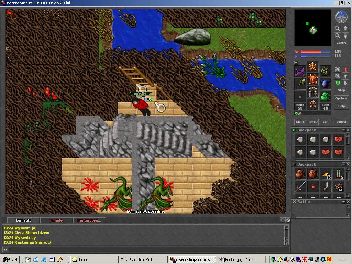Click the Centre minimap button

[341, 43]
